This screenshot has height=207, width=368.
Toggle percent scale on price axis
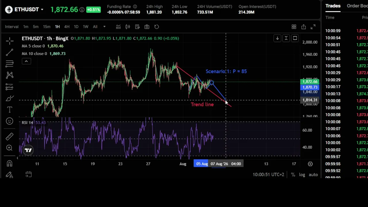click(x=293, y=175)
